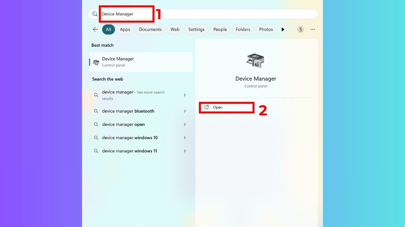Expand the device manager open suggestion
405x227 pixels.
[x=185, y=124]
